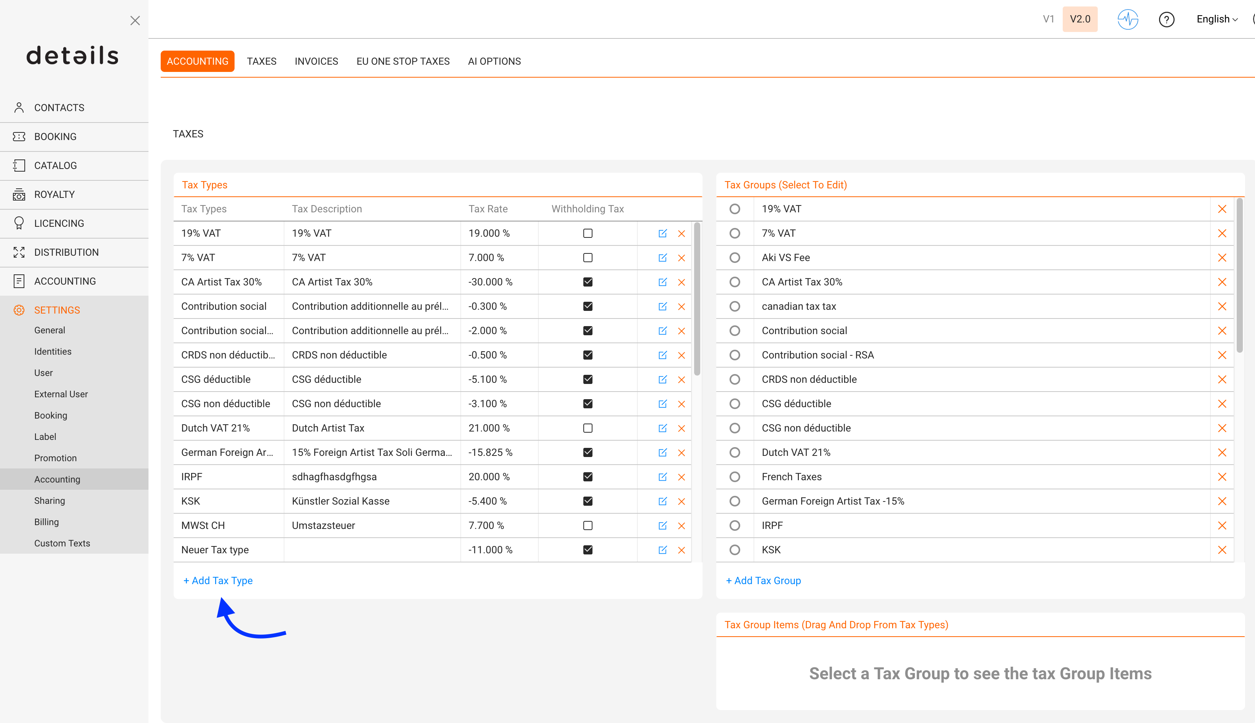Remove the French Taxes tax group
The width and height of the screenshot is (1255, 723).
point(1222,477)
